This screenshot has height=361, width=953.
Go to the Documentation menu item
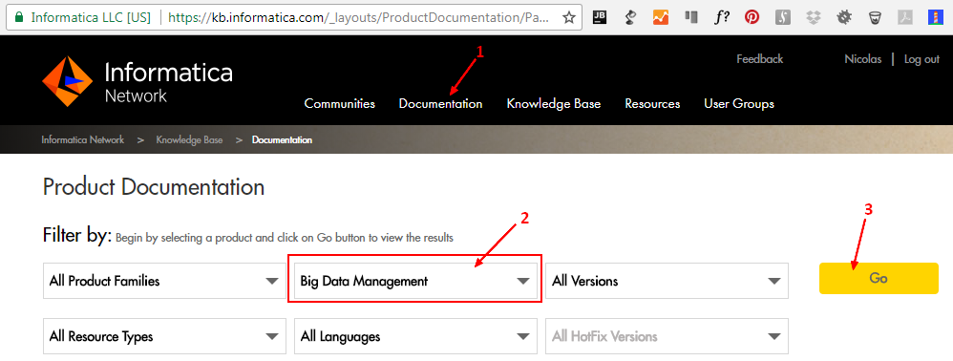coord(440,104)
